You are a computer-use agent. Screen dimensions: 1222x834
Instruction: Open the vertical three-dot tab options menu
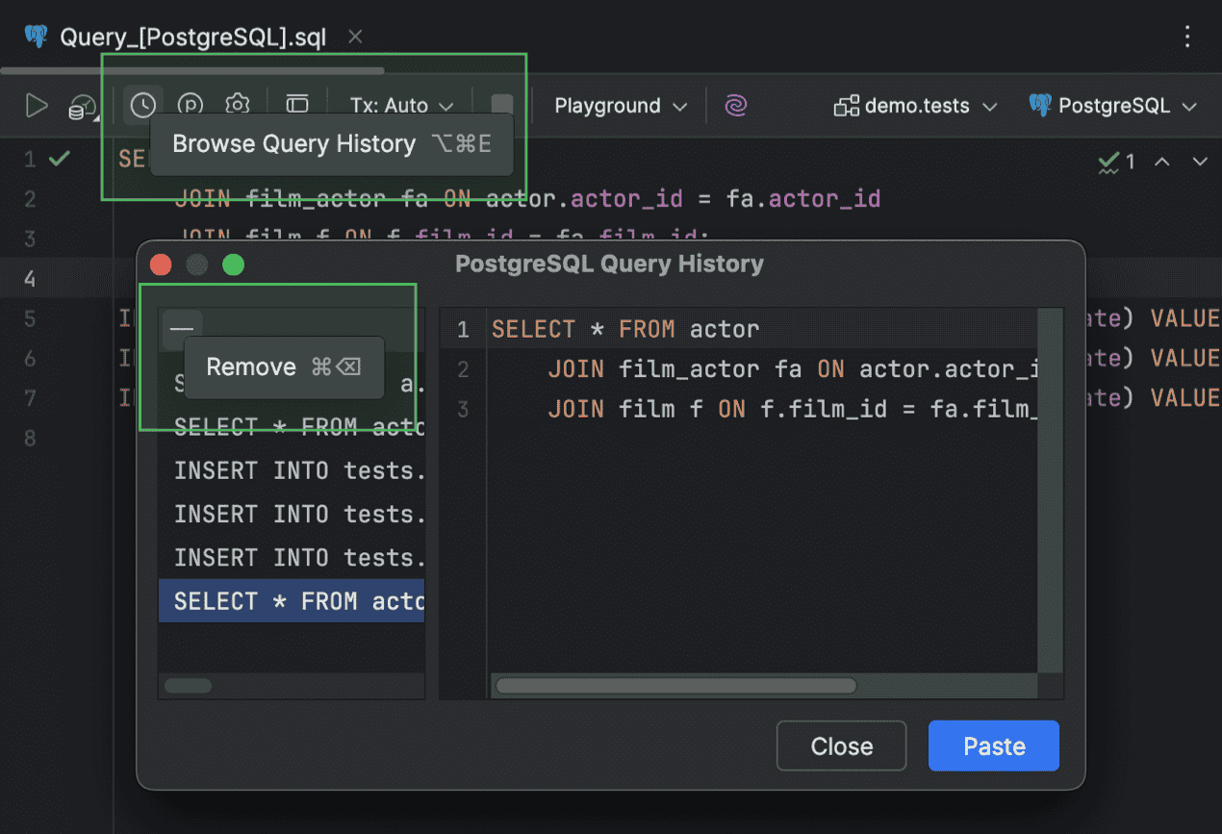click(x=1187, y=37)
